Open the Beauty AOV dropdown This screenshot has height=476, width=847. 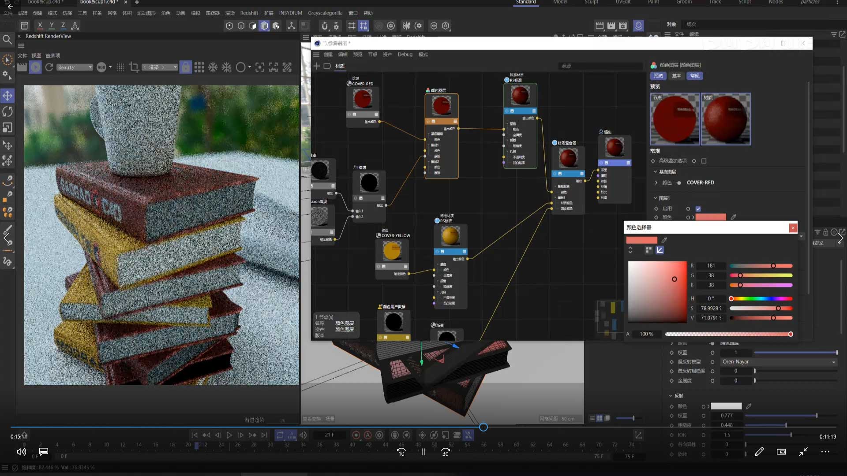click(75, 67)
